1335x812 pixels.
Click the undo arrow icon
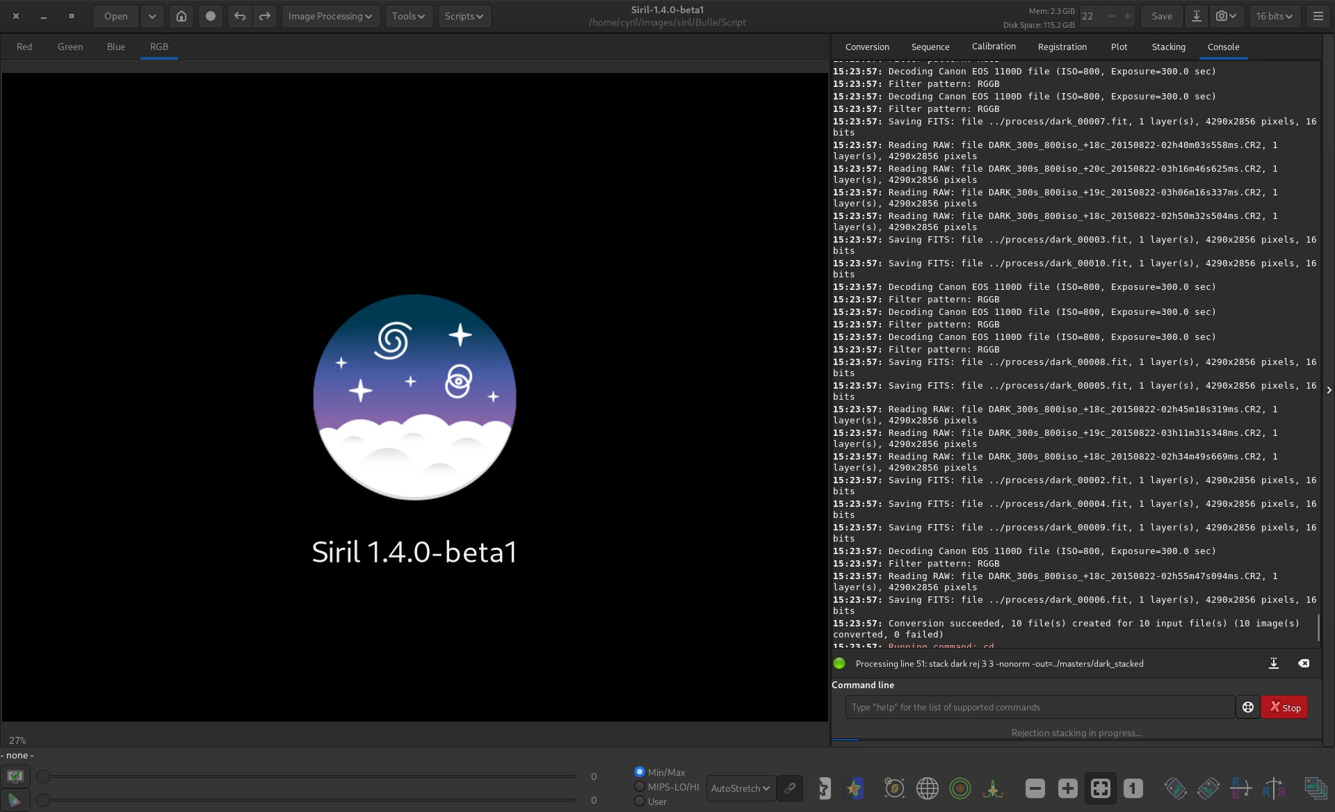[x=240, y=16]
